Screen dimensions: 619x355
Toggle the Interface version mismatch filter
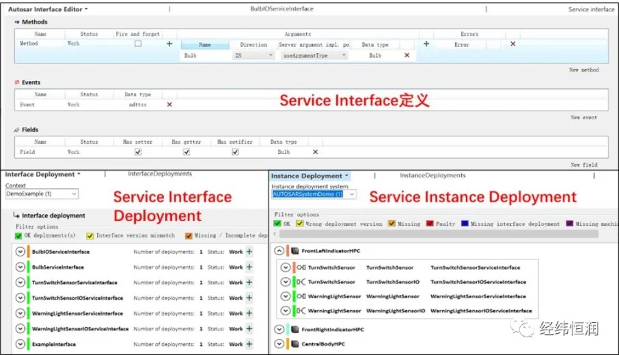(x=89, y=235)
